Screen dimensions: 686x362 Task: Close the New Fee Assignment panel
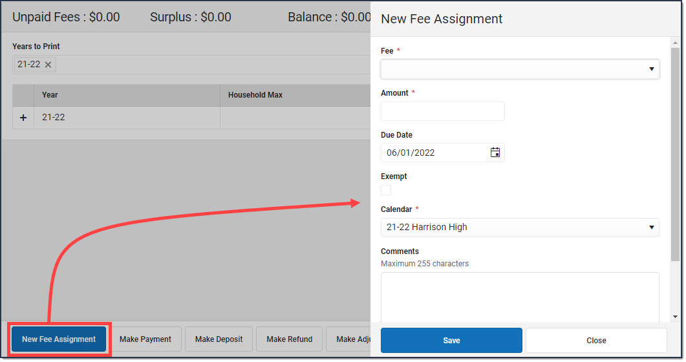[x=596, y=340]
